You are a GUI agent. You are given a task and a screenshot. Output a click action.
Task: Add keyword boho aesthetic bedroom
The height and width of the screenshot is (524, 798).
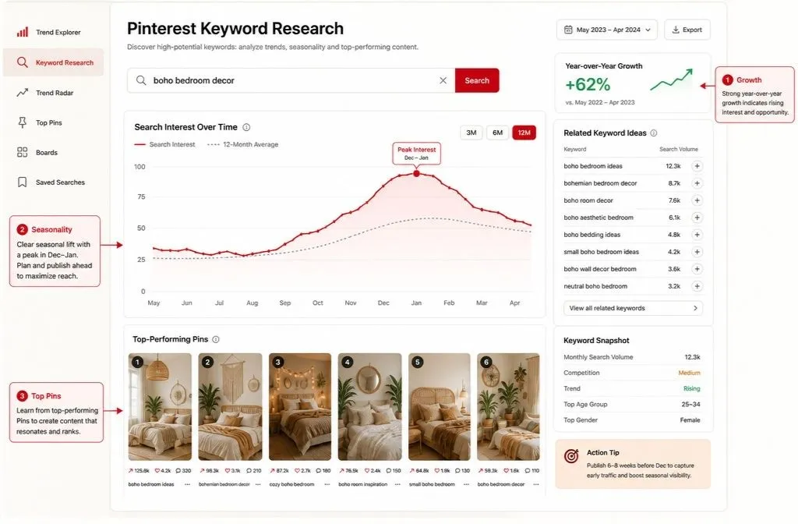point(697,218)
